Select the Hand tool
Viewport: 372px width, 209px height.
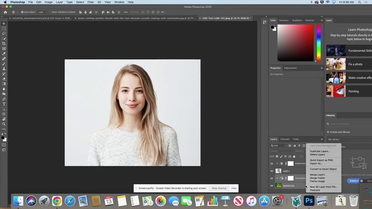pyautogui.click(x=4, y=119)
